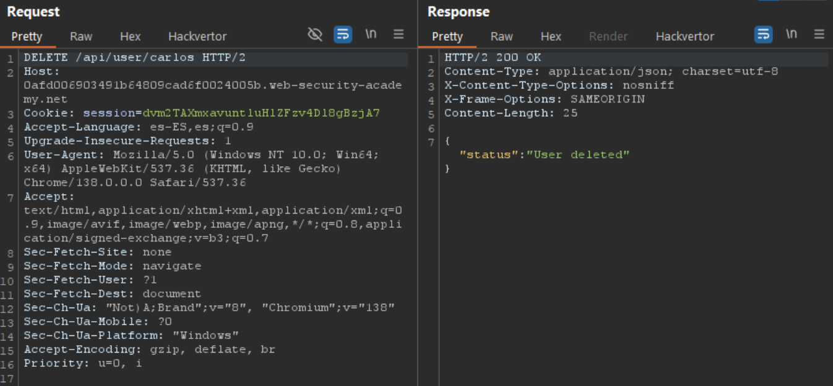The image size is (833, 386).
Task: Toggle line wrap in the Request panel
Action: pos(343,35)
